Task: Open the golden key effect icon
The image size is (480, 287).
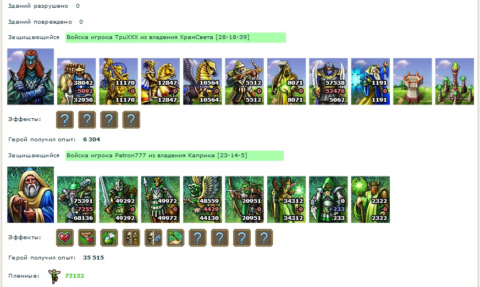Action: 175,238
